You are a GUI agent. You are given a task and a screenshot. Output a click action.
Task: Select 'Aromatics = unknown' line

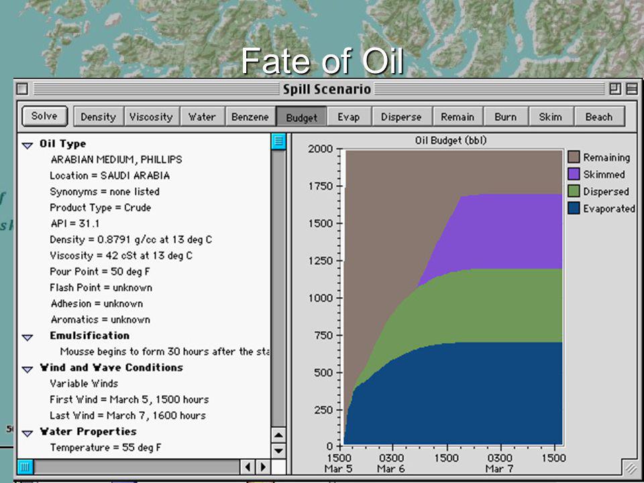coord(100,319)
